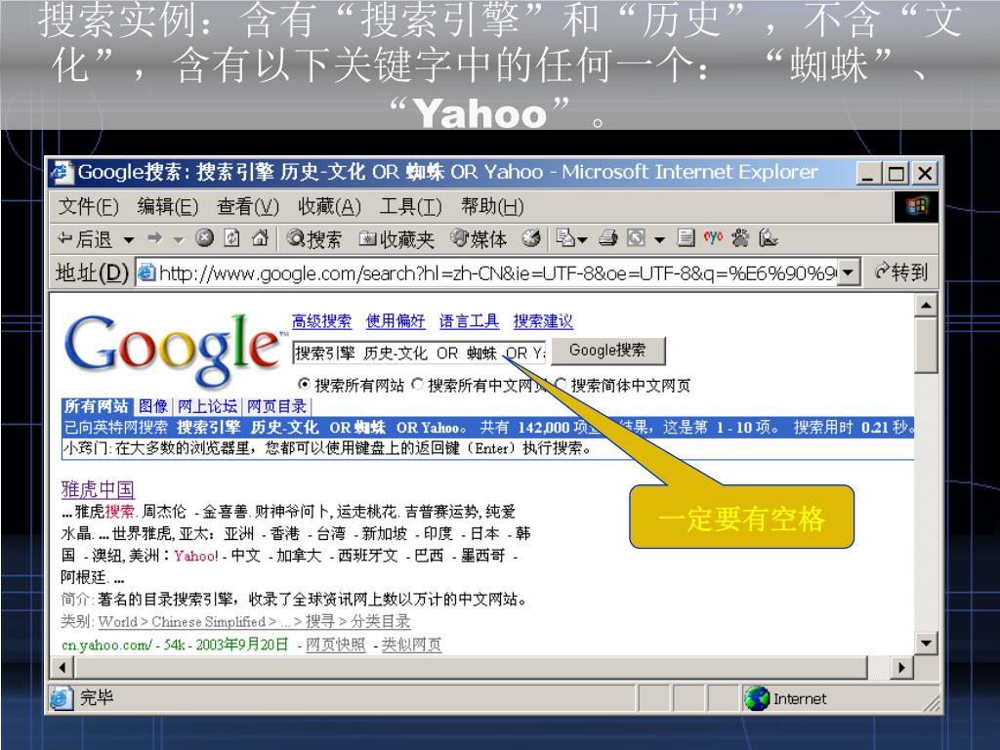
Task: Click the horizontal scrollbar right arrow
Action: point(901,668)
